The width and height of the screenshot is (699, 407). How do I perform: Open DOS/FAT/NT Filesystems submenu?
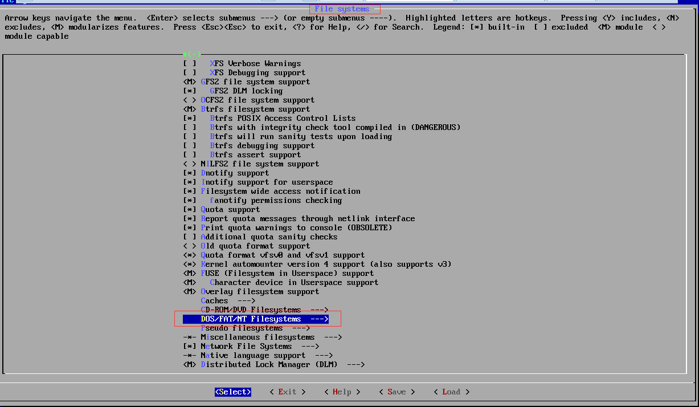[256, 319]
